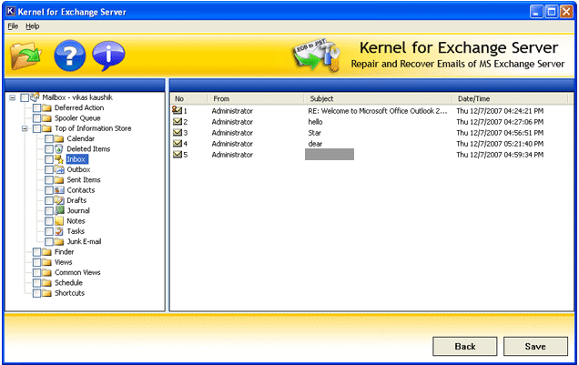Click the Shortcuts folder icon
Viewport: 579px width, 365px height.
coord(46,293)
